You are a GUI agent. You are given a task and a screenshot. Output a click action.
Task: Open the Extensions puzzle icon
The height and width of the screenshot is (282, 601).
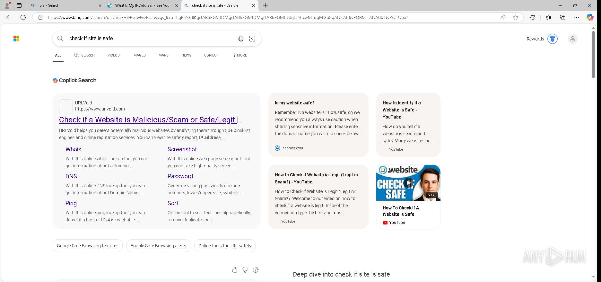tap(533, 17)
